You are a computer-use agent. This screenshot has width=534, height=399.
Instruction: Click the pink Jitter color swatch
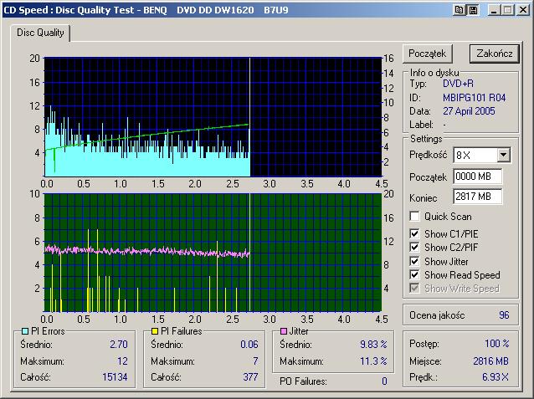point(284,331)
